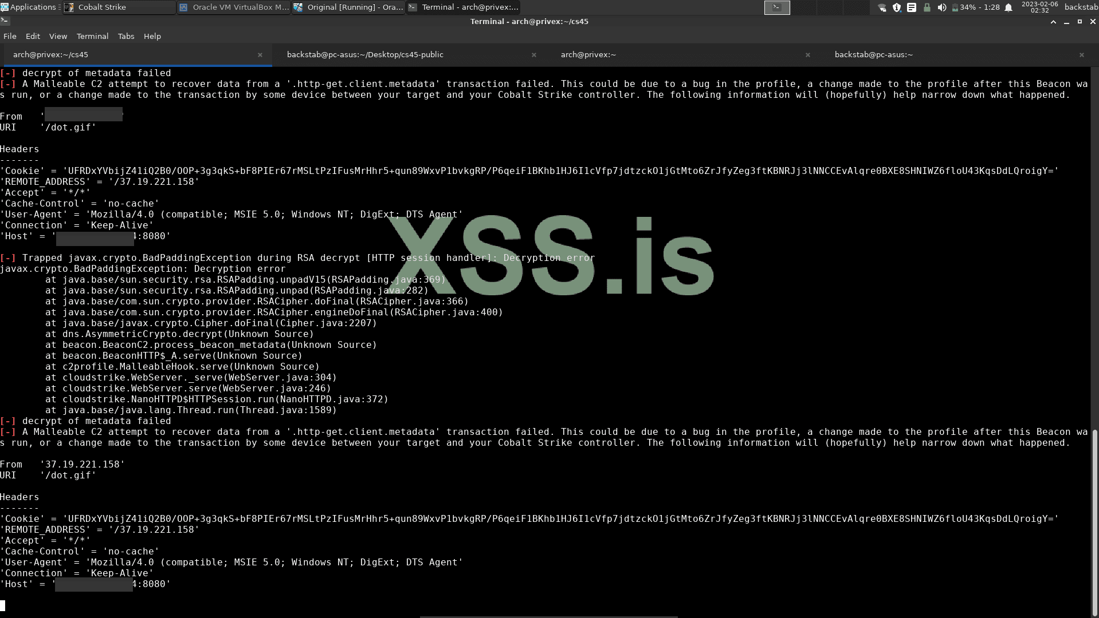1099x618 pixels.
Task: Click the backstab user label in the tray
Action: tap(1081, 7)
